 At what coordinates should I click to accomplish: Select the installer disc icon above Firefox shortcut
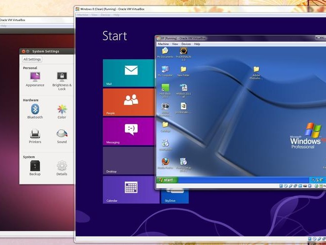click(x=165, y=145)
